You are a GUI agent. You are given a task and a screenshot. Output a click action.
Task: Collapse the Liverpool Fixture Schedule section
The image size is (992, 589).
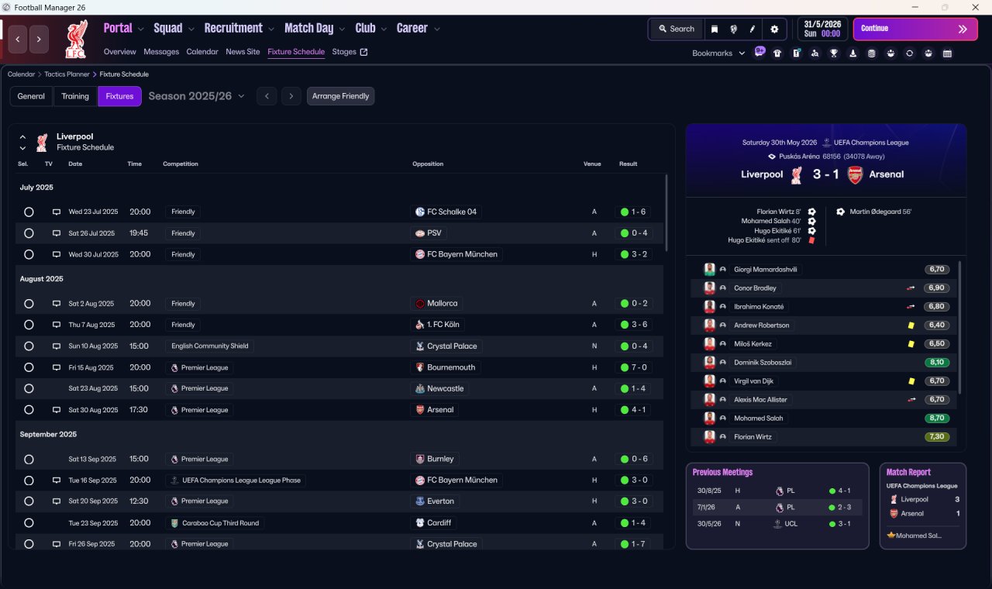click(x=22, y=137)
